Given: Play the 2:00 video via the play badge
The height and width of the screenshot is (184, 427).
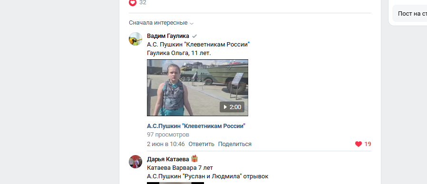Looking at the screenshot, I should click(233, 107).
